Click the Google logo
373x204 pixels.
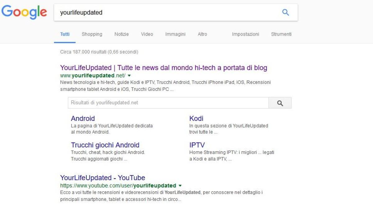pyautogui.click(x=24, y=12)
